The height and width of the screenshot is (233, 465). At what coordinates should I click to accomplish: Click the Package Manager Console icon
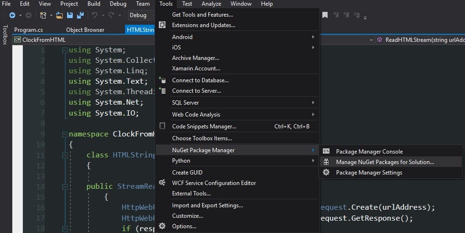(326, 151)
